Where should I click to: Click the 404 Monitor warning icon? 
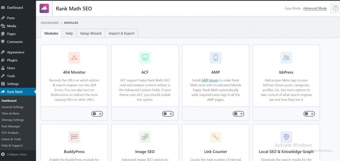pos(74,58)
